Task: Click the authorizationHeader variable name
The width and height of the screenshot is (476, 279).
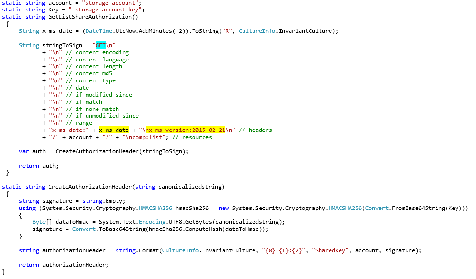Action: (x=72, y=250)
